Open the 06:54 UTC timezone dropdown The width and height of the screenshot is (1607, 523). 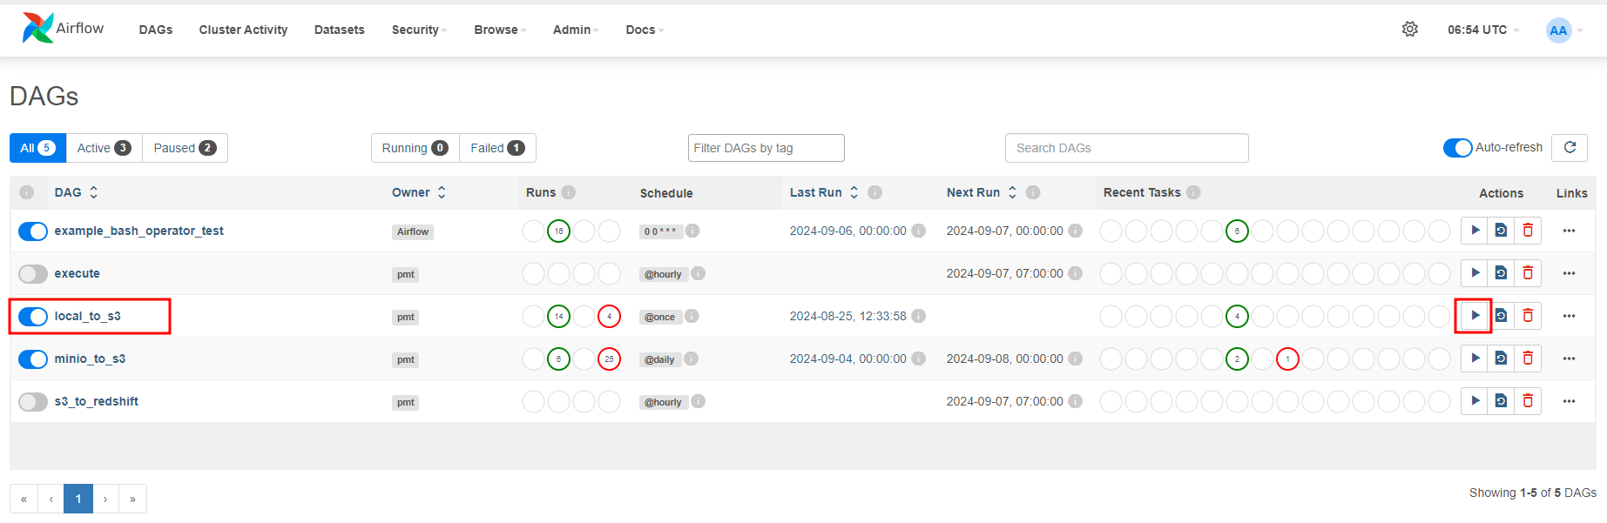pos(1482,30)
